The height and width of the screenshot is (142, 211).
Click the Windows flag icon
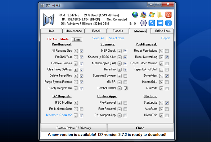coord(152,15)
